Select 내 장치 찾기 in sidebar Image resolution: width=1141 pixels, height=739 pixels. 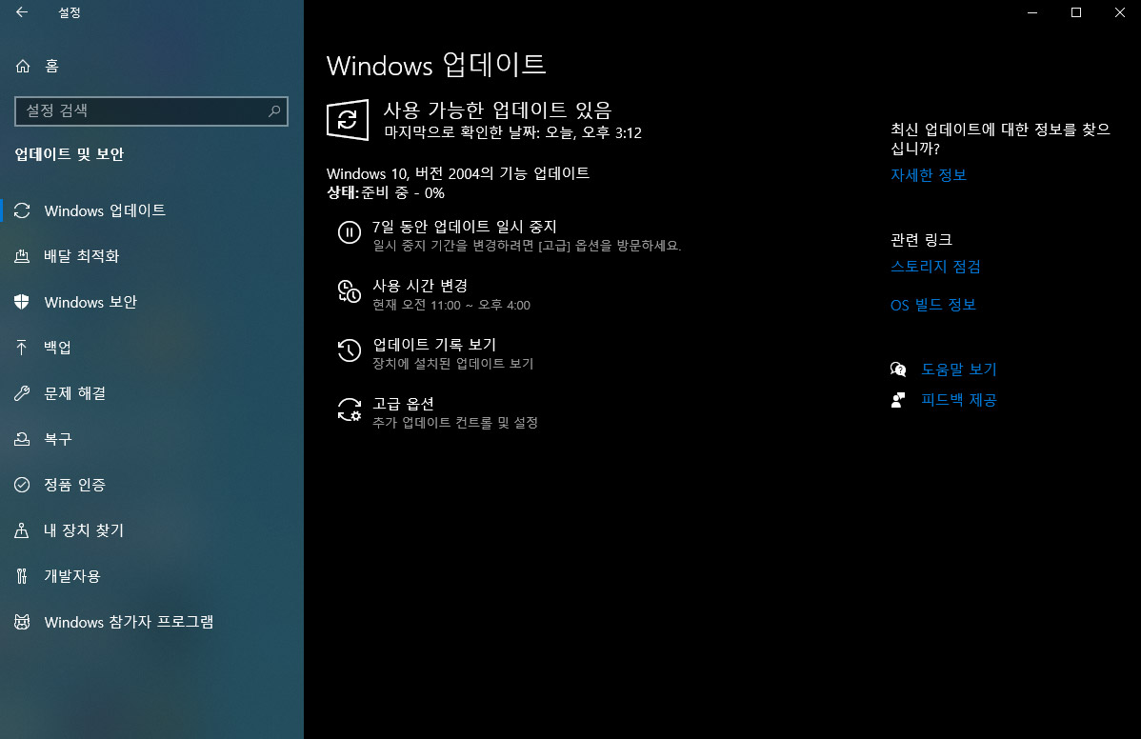151,530
